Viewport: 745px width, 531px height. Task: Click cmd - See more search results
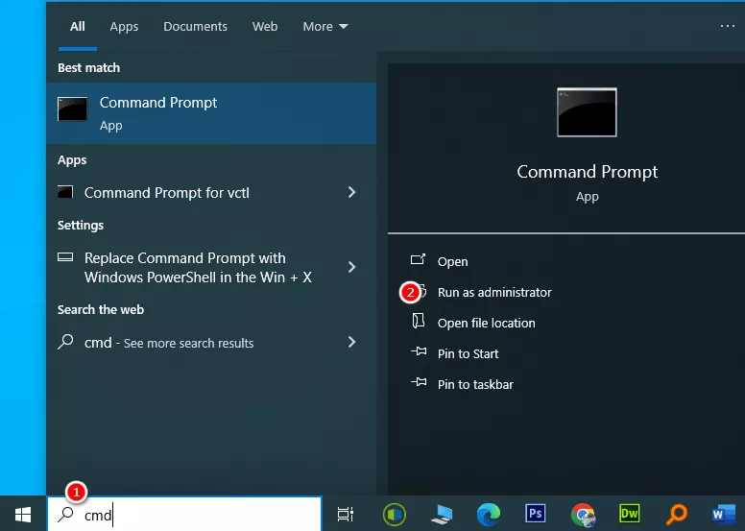[x=211, y=342]
